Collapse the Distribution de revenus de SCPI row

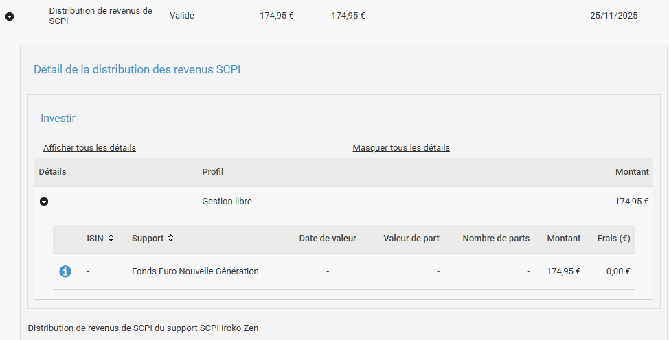10,16
